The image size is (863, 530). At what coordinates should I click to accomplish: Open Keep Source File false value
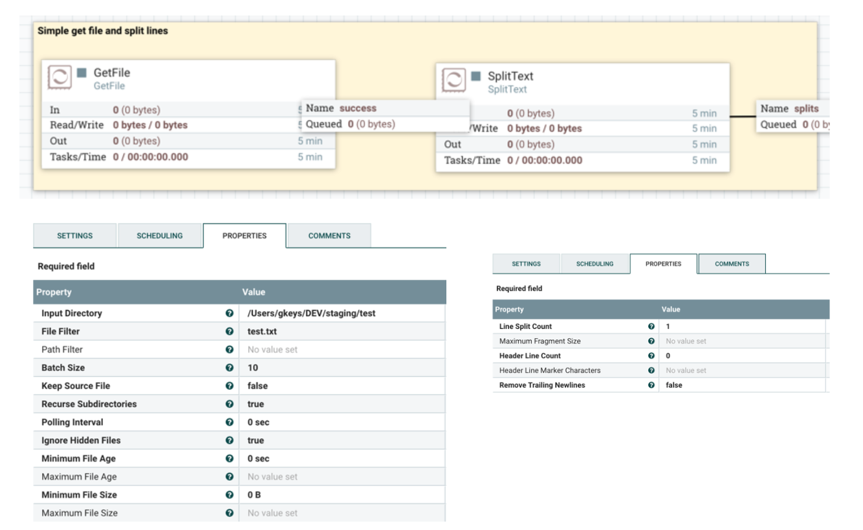(x=342, y=386)
